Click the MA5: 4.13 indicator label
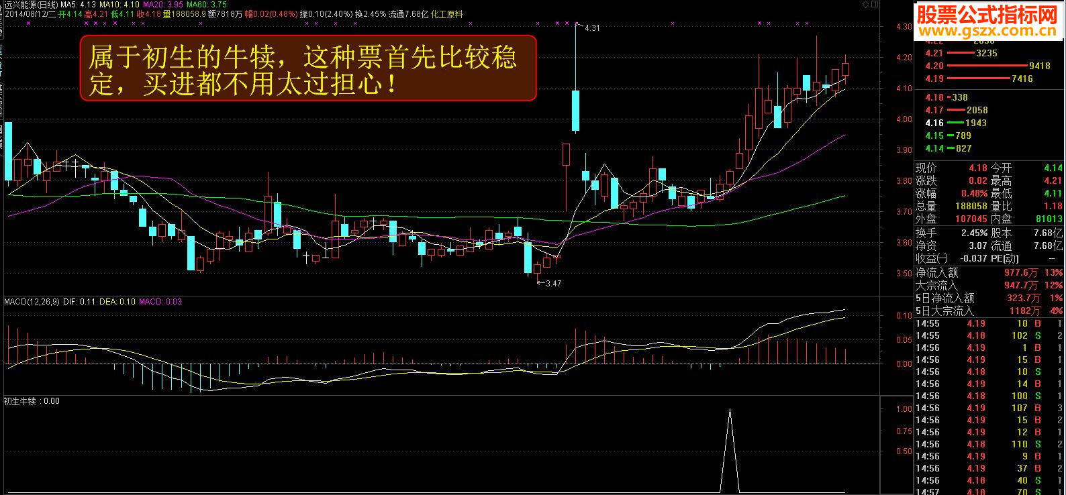 coord(78,5)
